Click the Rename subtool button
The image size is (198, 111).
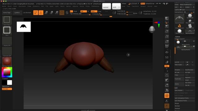click(x=179, y=70)
